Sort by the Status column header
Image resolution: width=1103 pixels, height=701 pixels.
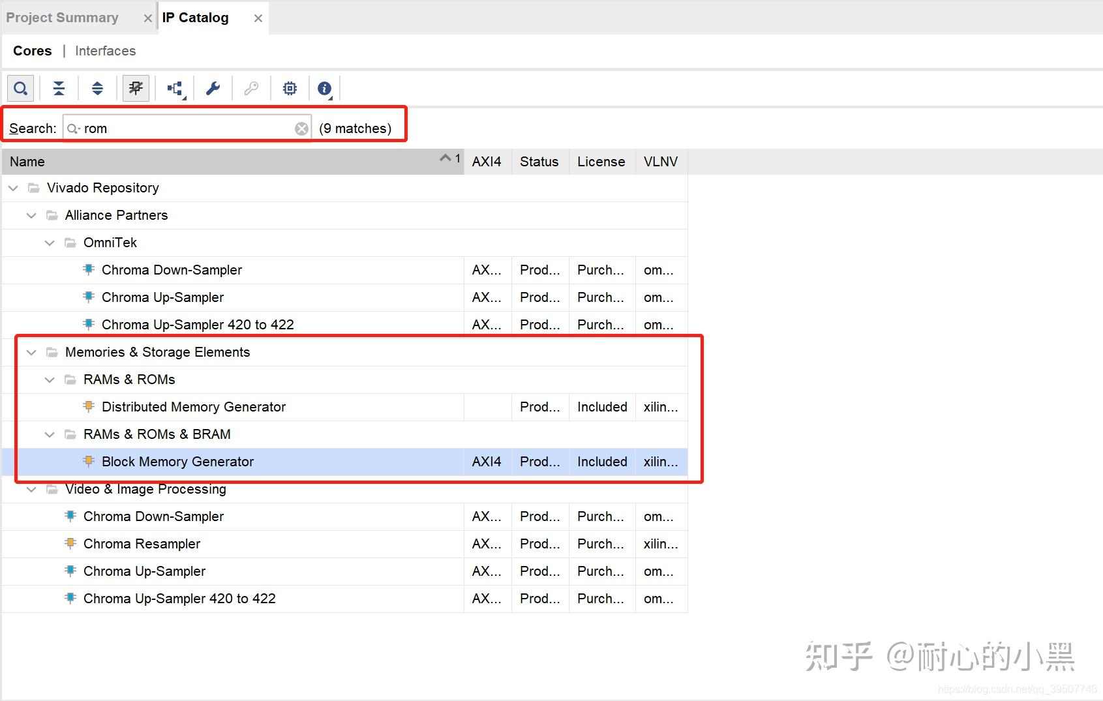(539, 162)
